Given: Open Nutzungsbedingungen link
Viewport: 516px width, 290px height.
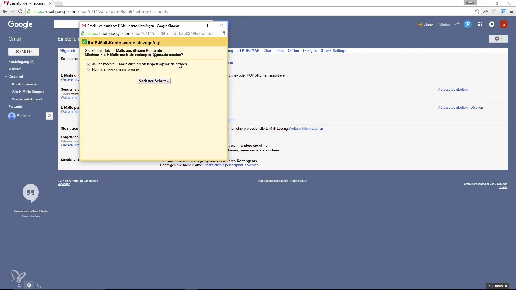Looking at the screenshot, I should tap(273, 181).
